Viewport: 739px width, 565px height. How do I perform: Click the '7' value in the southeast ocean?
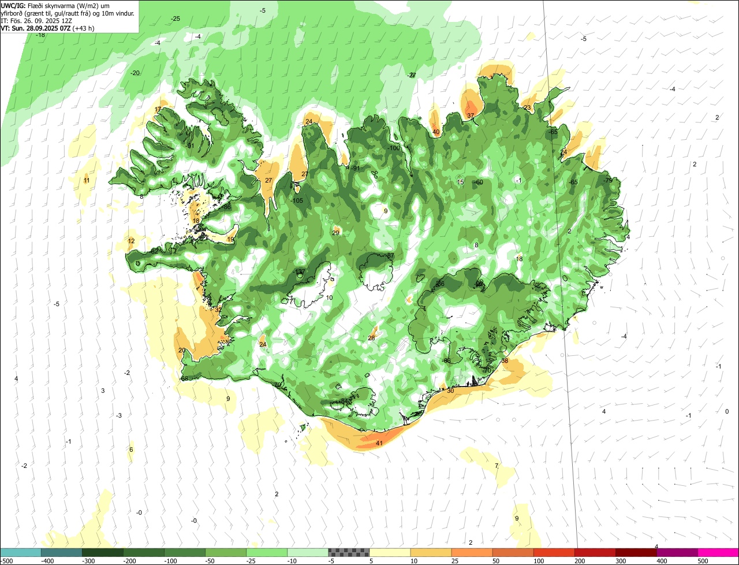(x=496, y=466)
